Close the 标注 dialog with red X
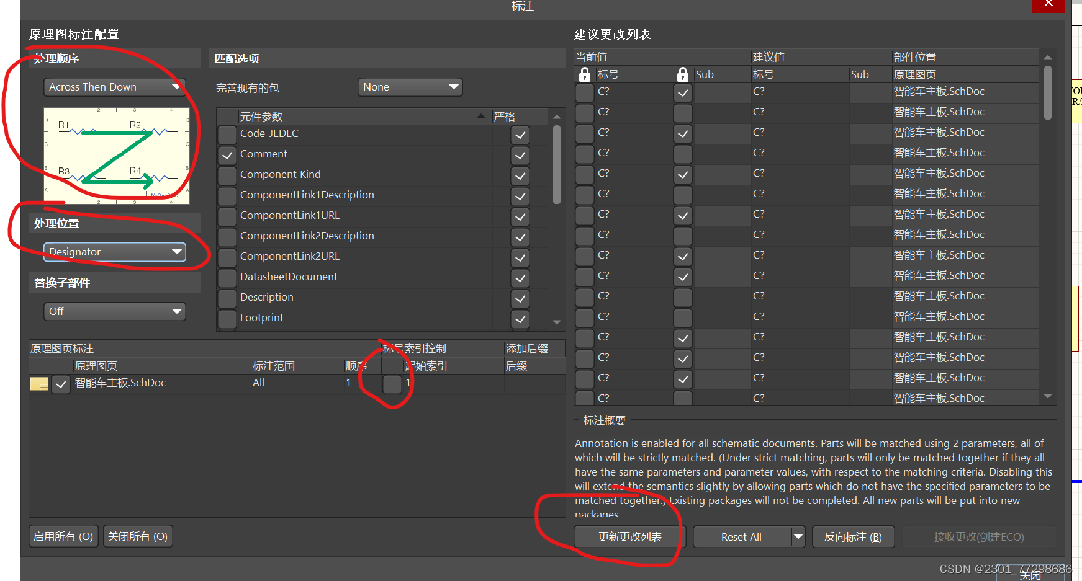 (1048, 5)
